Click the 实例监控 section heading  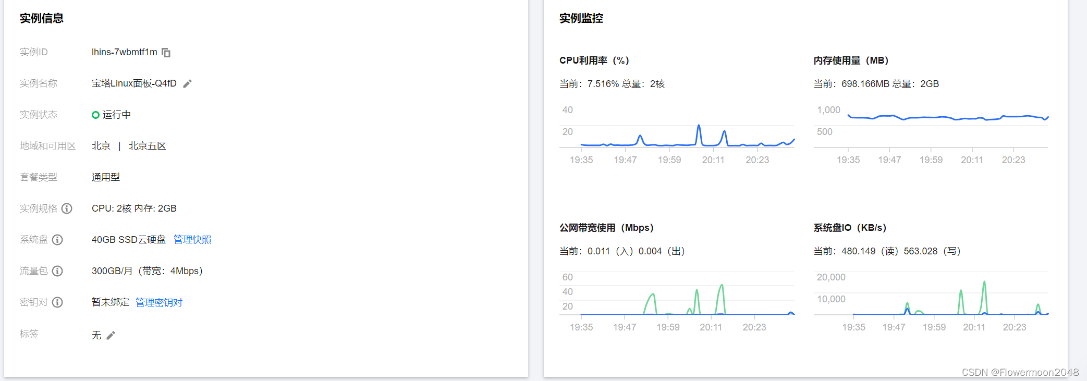pyautogui.click(x=581, y=18)
